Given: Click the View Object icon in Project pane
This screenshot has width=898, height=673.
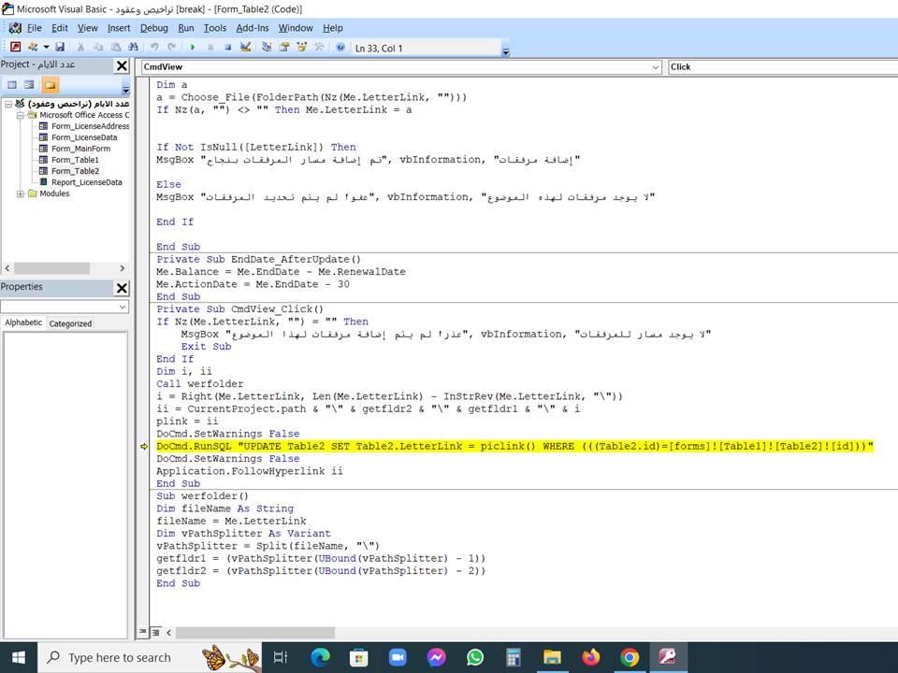Looking at the screenshot, I should point(29,85).
